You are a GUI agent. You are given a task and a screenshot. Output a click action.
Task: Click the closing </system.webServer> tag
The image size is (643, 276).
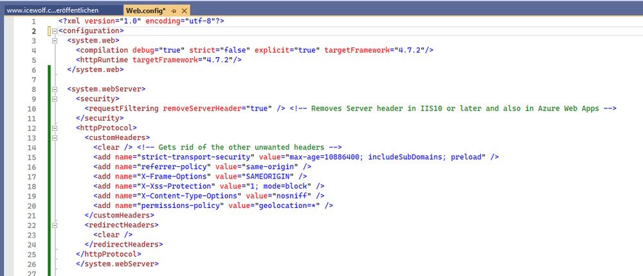pyautogui.click(x=117, y=264)
